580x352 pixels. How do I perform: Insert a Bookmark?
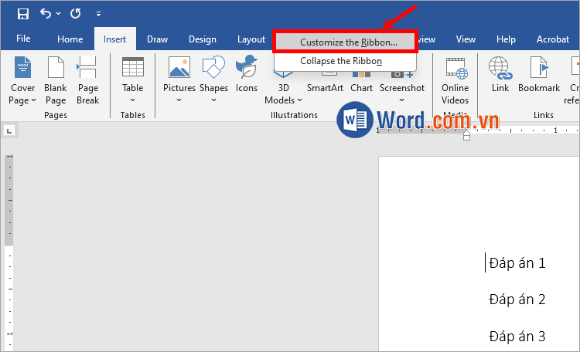539,74
